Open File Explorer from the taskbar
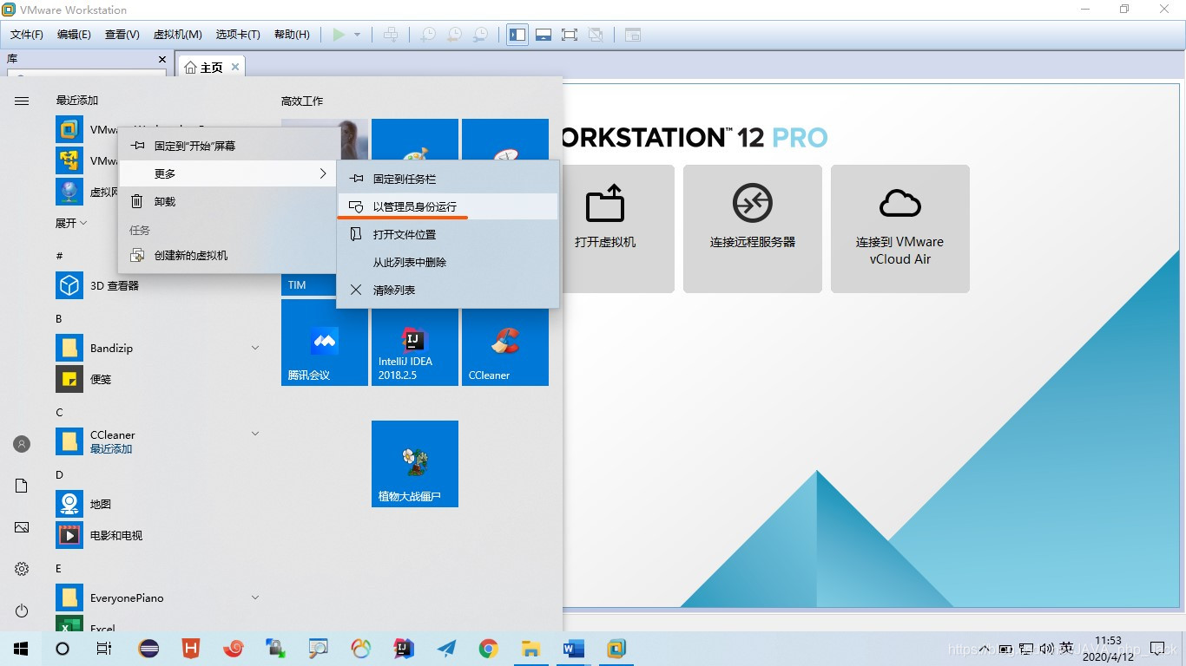The width and height of the screenshot is (1186, 666). [x=531, y=648]
